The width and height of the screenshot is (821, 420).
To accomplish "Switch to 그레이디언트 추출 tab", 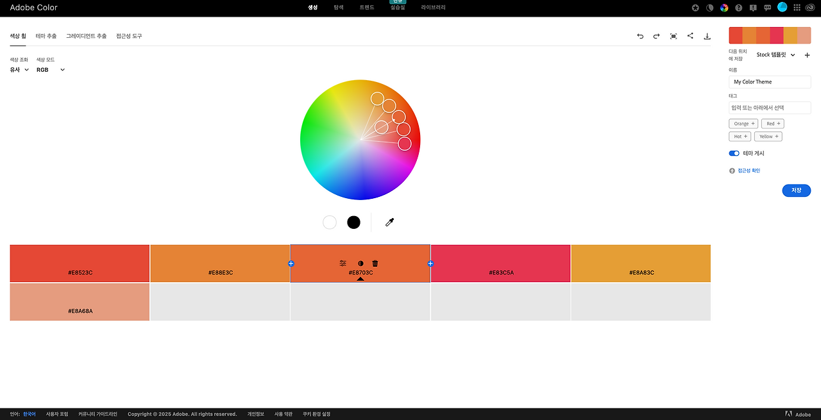I will pyautogui.click(x=87, y=37).
